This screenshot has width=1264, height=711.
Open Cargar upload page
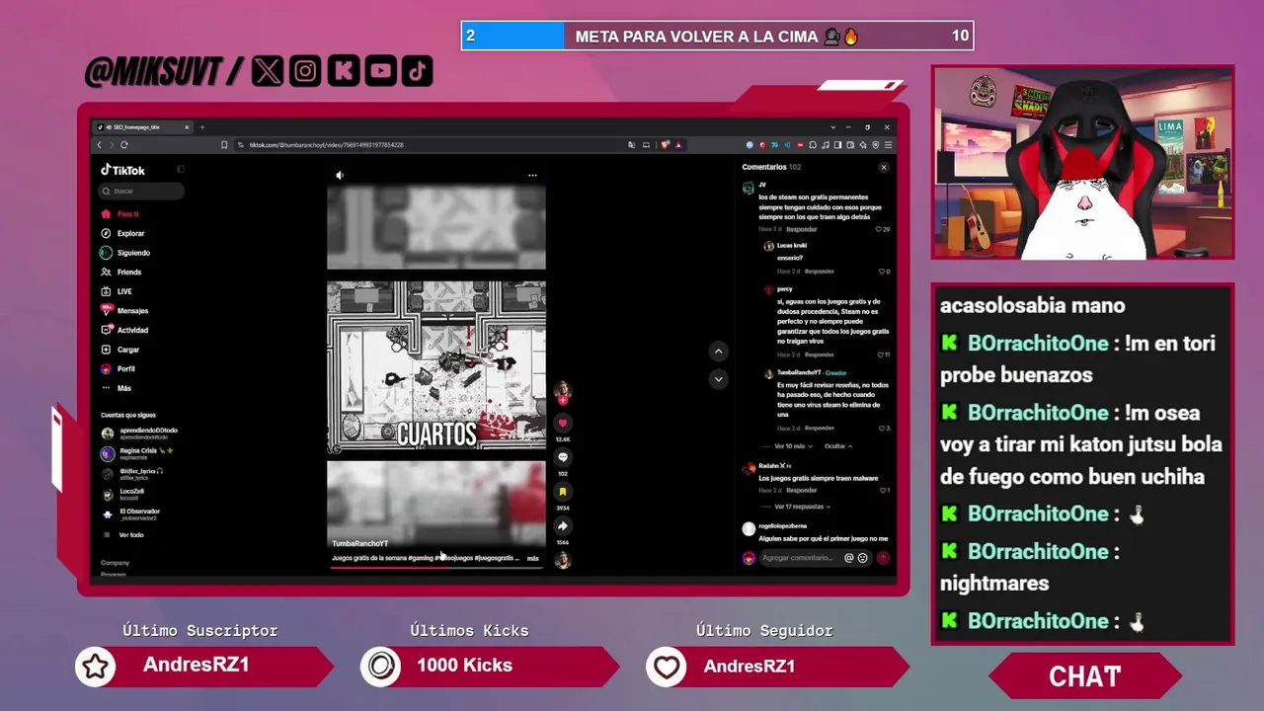[x=120, y=350]
